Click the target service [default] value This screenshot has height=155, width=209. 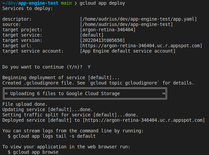point(92,35)
